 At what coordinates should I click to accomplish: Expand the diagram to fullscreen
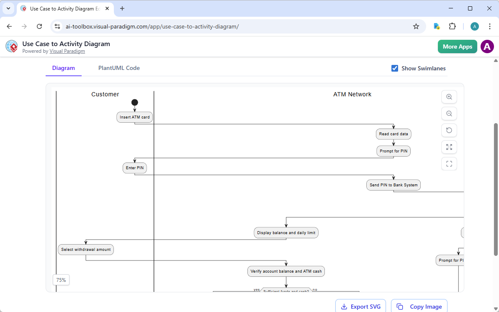pyautogui.click(x=449, y=147)
